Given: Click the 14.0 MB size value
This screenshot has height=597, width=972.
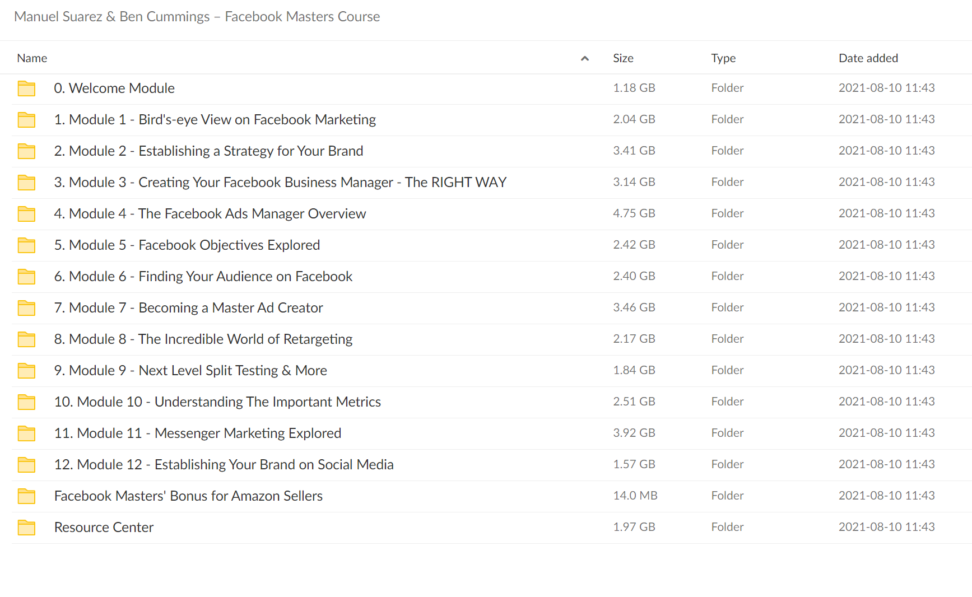Looking at the screenshot, I should [635, 496].
